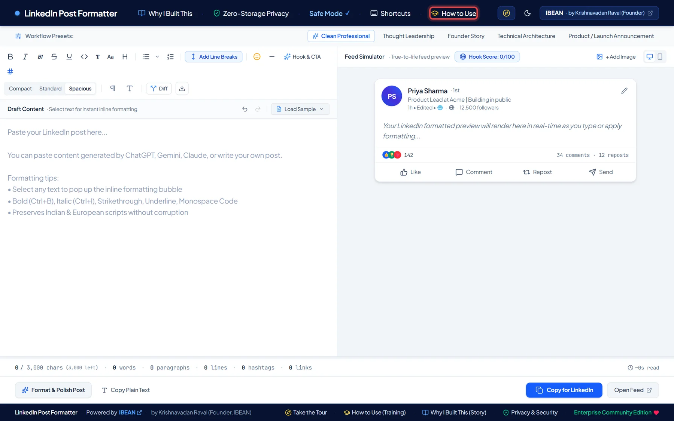Open the Load Sample dropdown

click(300, 109)
